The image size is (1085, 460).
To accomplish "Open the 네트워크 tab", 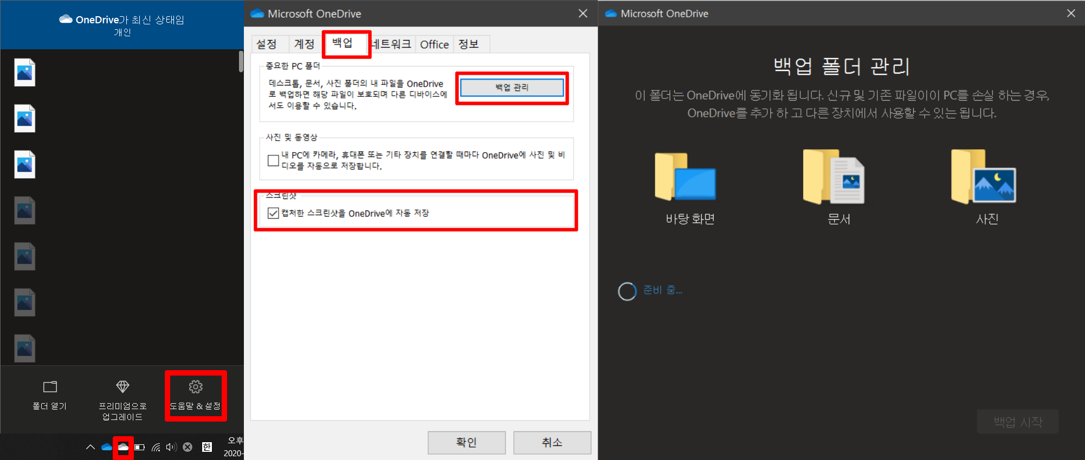I will 391,44.
